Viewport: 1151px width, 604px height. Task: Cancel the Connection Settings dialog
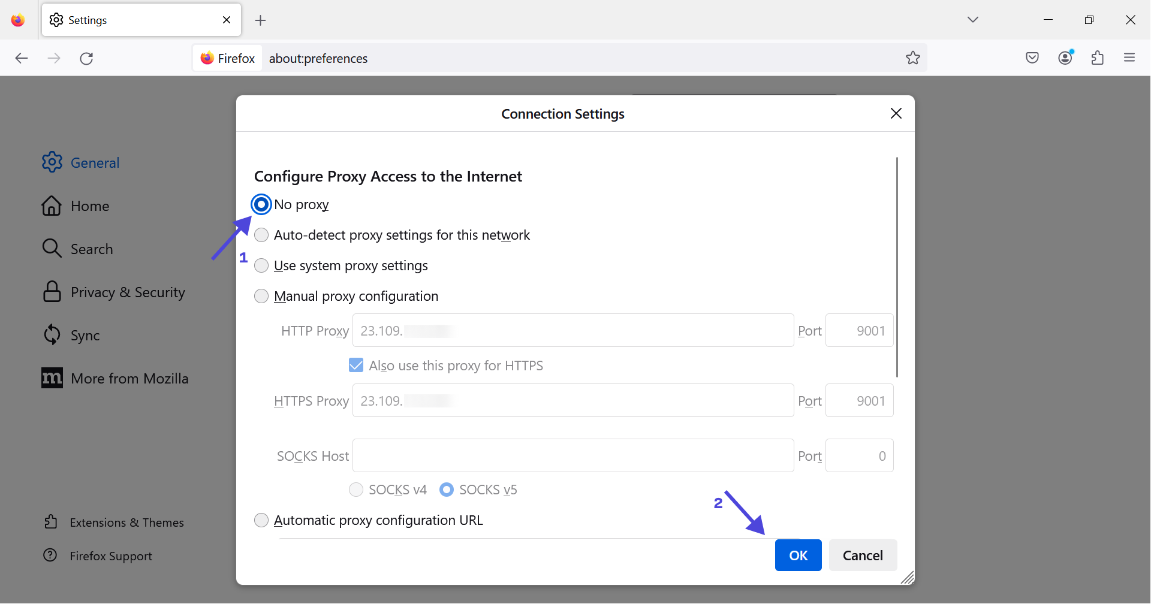(863, 555)
